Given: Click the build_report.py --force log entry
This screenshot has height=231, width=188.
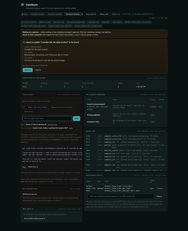Looking at the screenshot, I should (x=126, y=166).
